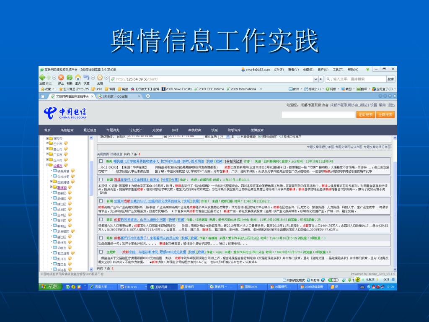Click the Windows Start (开始) button
Image resolution: width=429 pixels, height=322 pixels.
click(x=49, y=287)
